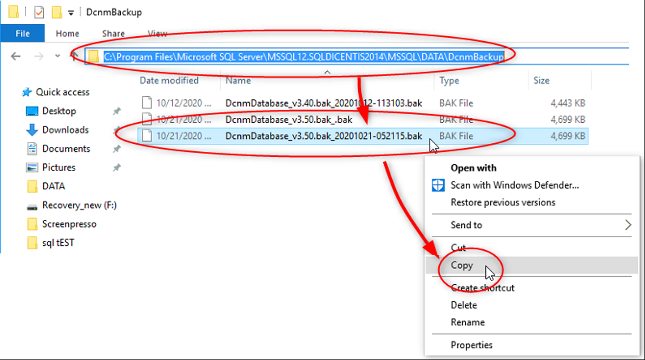Switch to the Home ribbon tab
This screenshot has width=645, height=360.
click(68, 34)
